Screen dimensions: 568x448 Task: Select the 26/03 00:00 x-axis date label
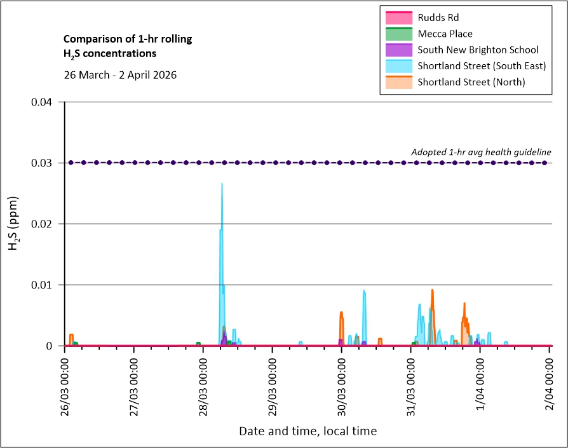tap(65, 385)
